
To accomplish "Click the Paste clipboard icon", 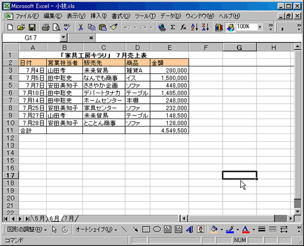I will tap(103, 27).
